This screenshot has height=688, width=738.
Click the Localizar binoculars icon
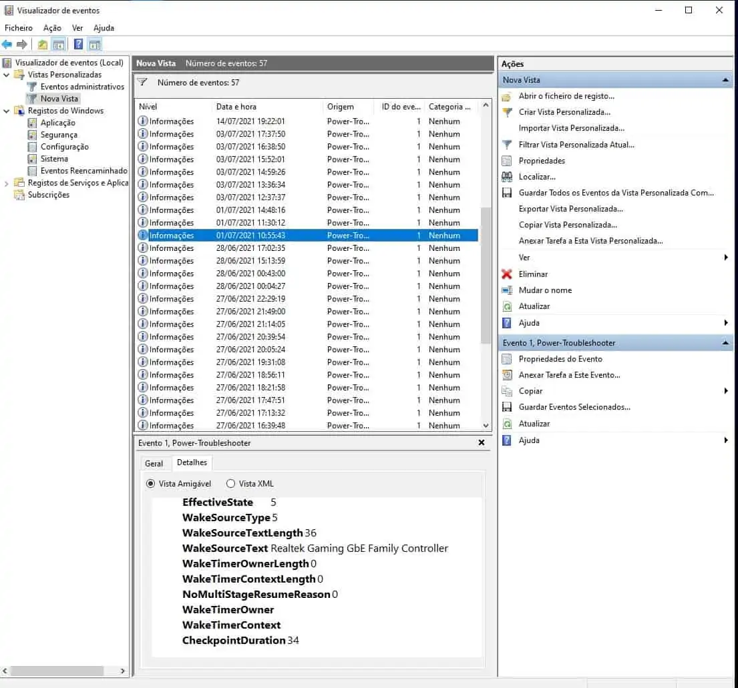click(507, 177)
